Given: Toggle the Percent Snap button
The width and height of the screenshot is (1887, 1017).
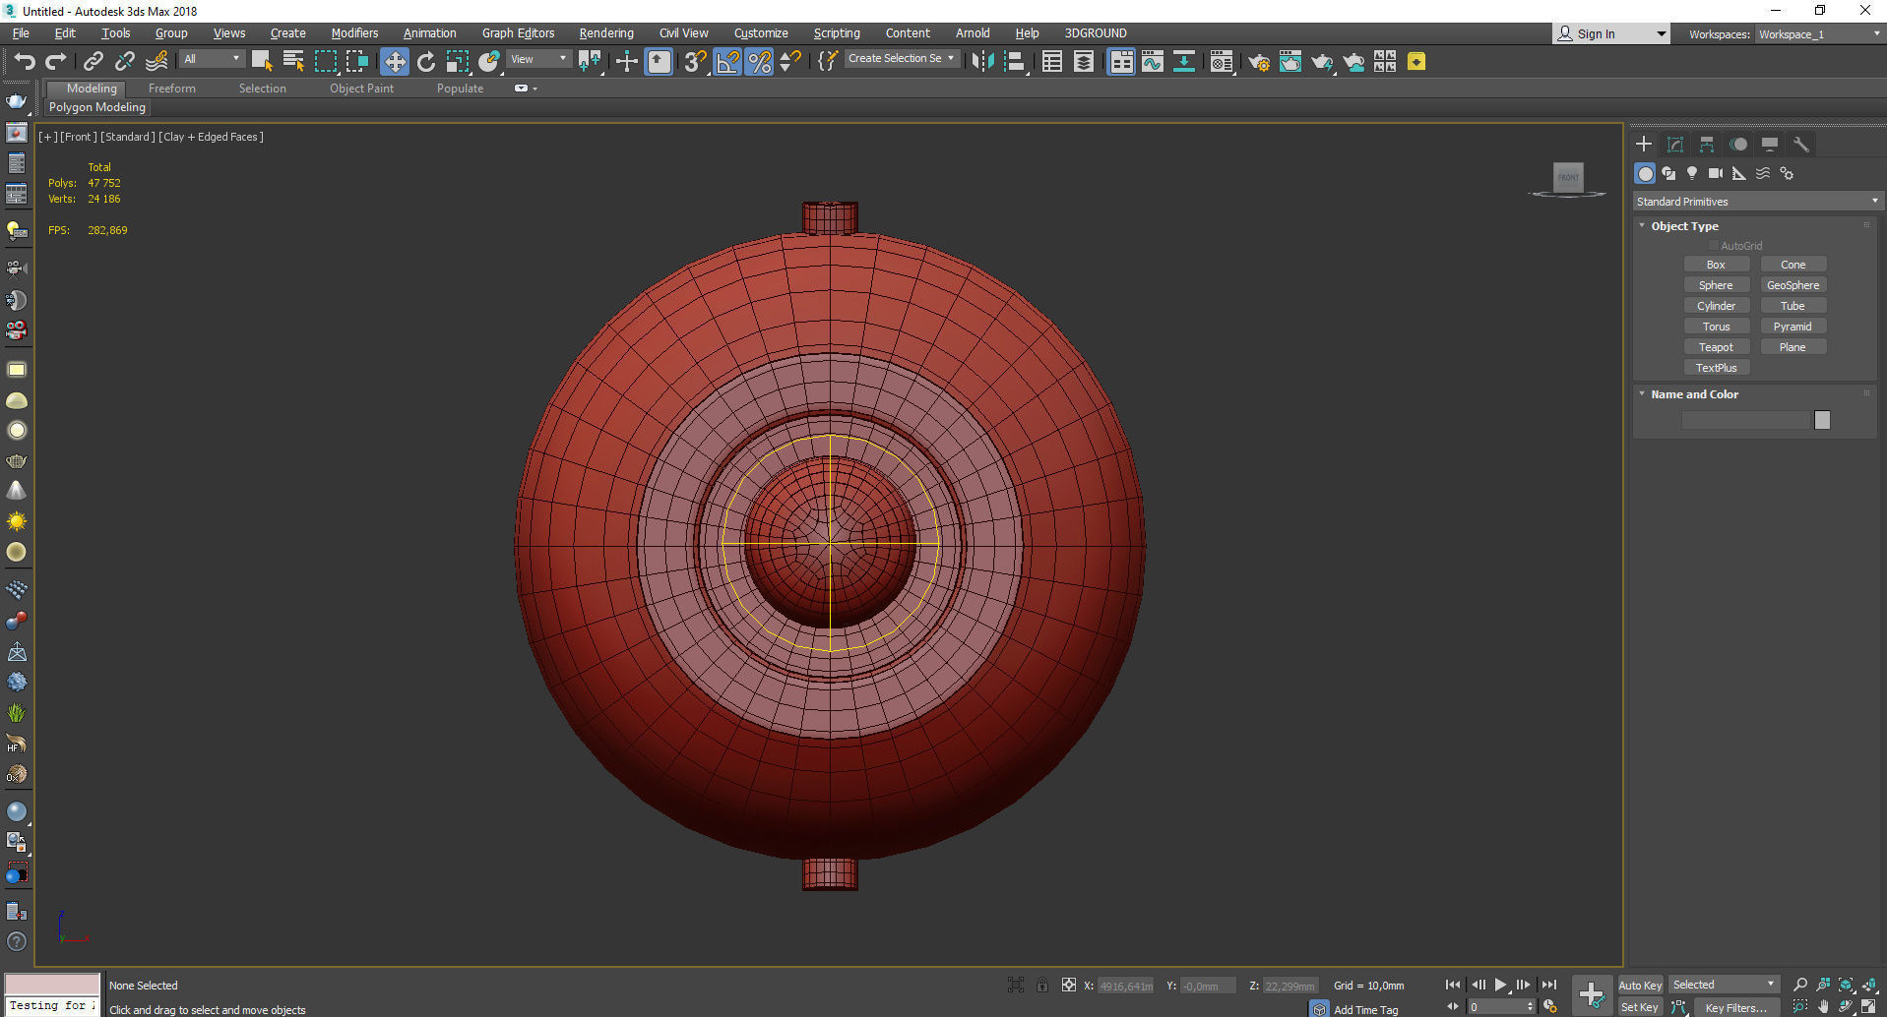Looking at the screenshot, I should pyautogui.click(x=759, y=62).
